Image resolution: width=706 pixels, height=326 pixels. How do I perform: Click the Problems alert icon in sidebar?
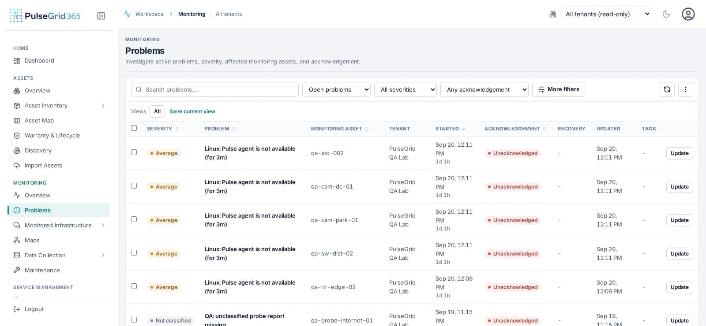(x=17, y=211)
